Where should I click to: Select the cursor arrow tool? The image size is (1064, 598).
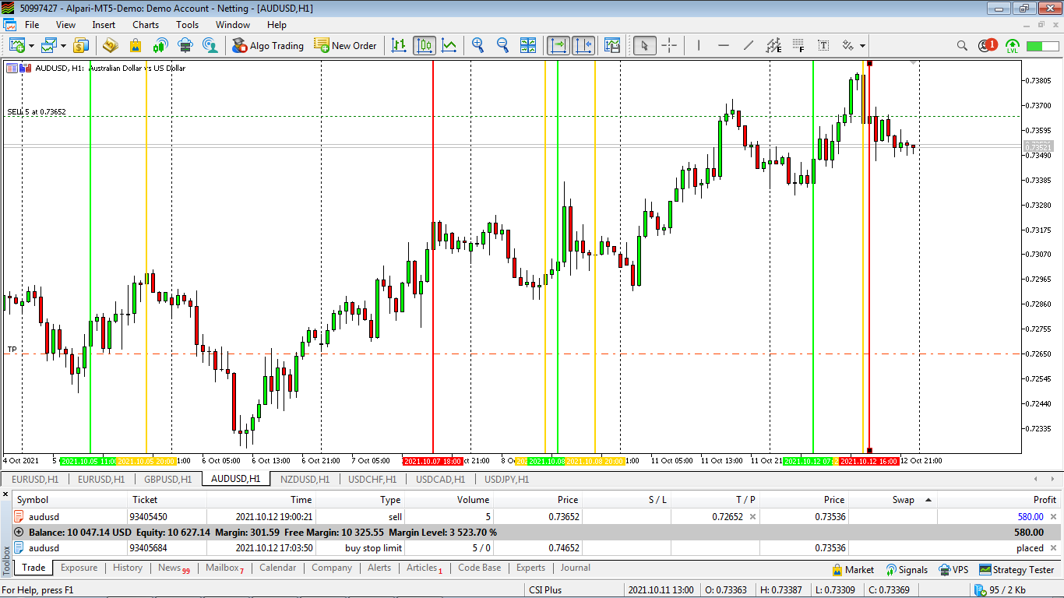(644, 45)
